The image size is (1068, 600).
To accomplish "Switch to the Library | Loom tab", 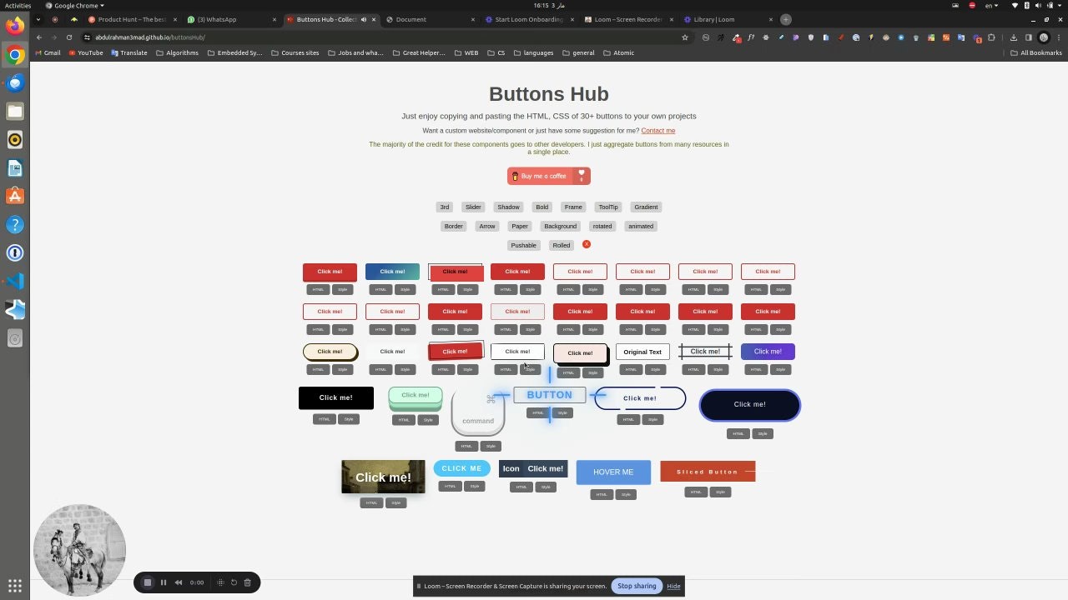I will 717,18.
